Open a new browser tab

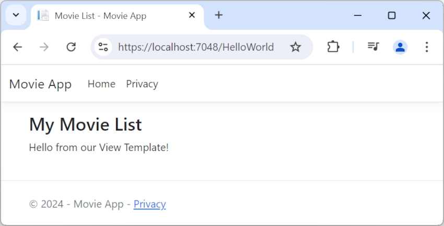(x=218, y=15)
